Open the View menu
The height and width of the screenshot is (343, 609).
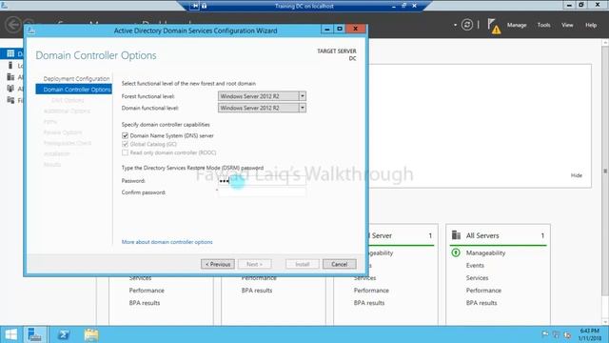click(x=567, y=25)
